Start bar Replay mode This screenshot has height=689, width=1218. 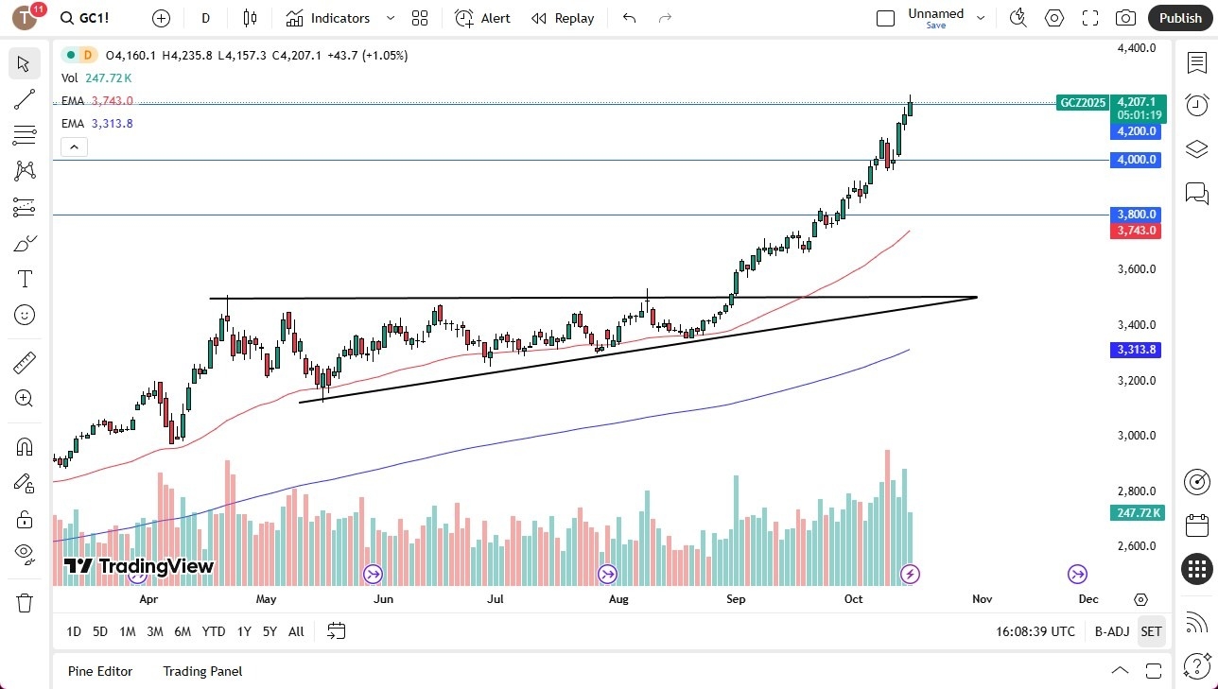(x=562, y=18)
